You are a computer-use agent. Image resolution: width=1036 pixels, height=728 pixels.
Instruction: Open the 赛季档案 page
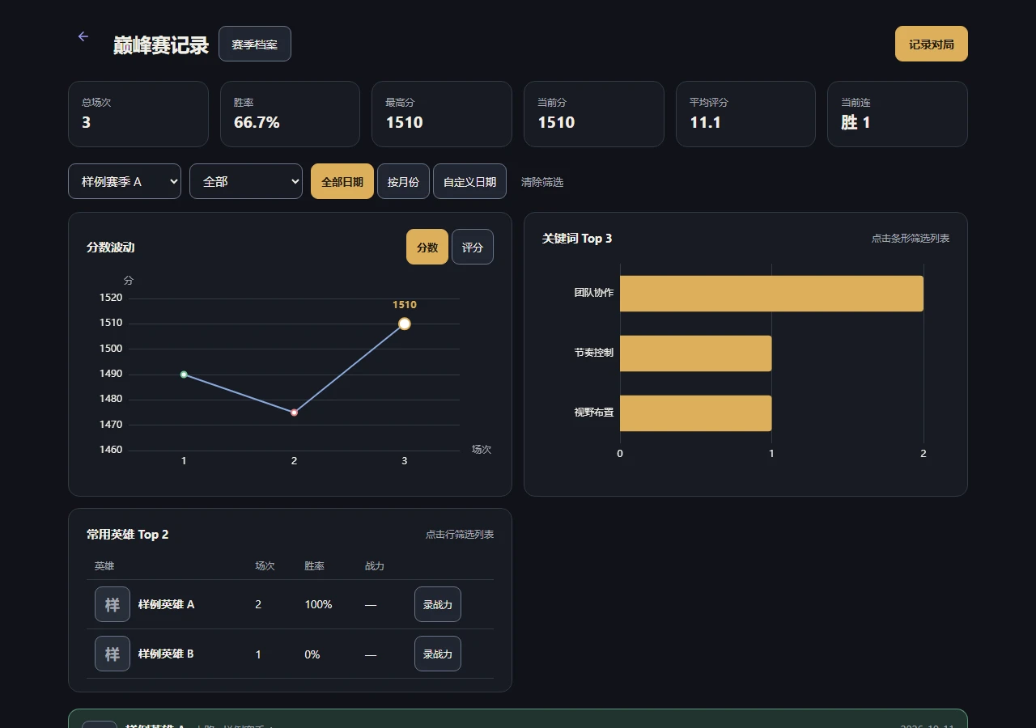point(255,44)
